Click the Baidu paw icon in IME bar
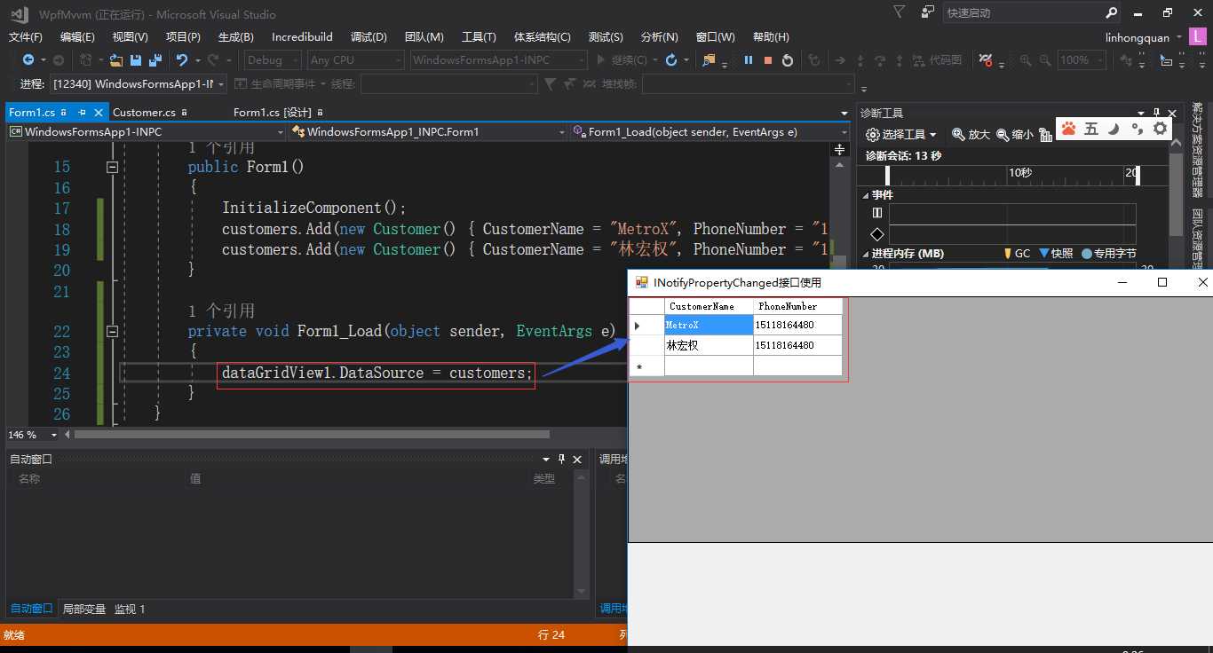 click(x=1068, y=129)
